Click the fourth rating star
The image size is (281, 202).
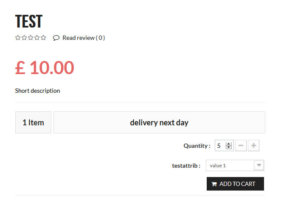click(37, 38)
